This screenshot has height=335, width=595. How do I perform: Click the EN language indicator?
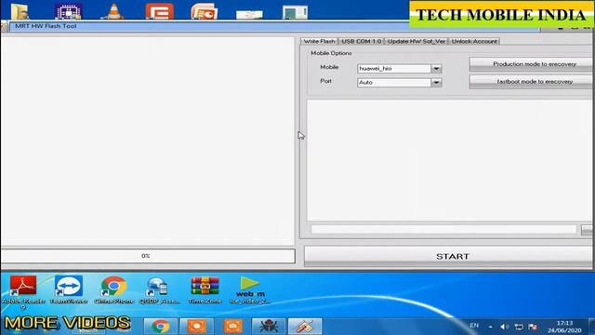pos(474,326)
